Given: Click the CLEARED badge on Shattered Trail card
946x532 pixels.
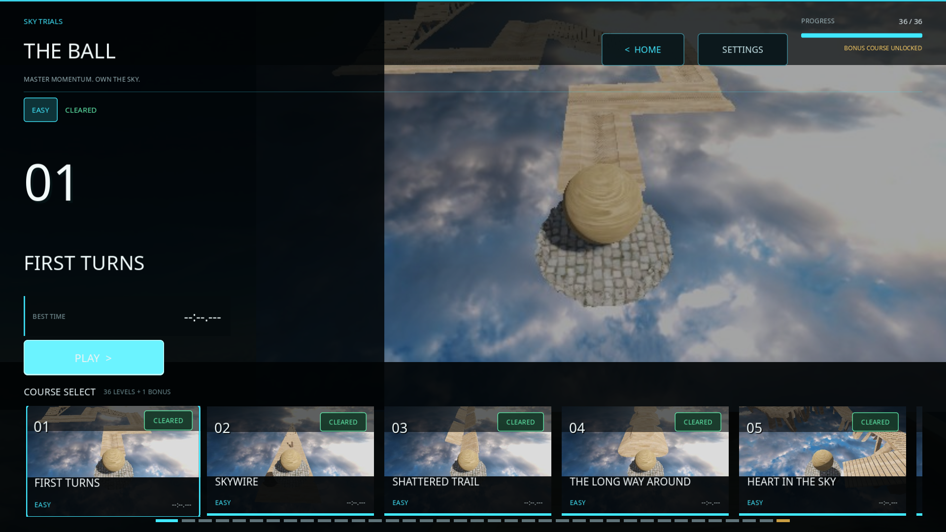Looking at the screenshot, I should click(520, 422).
